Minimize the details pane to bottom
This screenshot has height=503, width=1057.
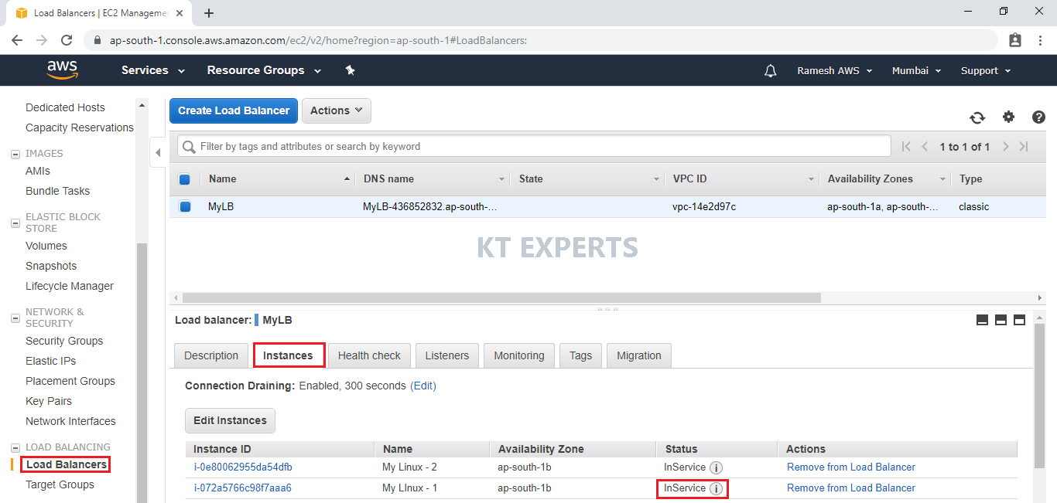pyautogui.click(x=983, y=320)
